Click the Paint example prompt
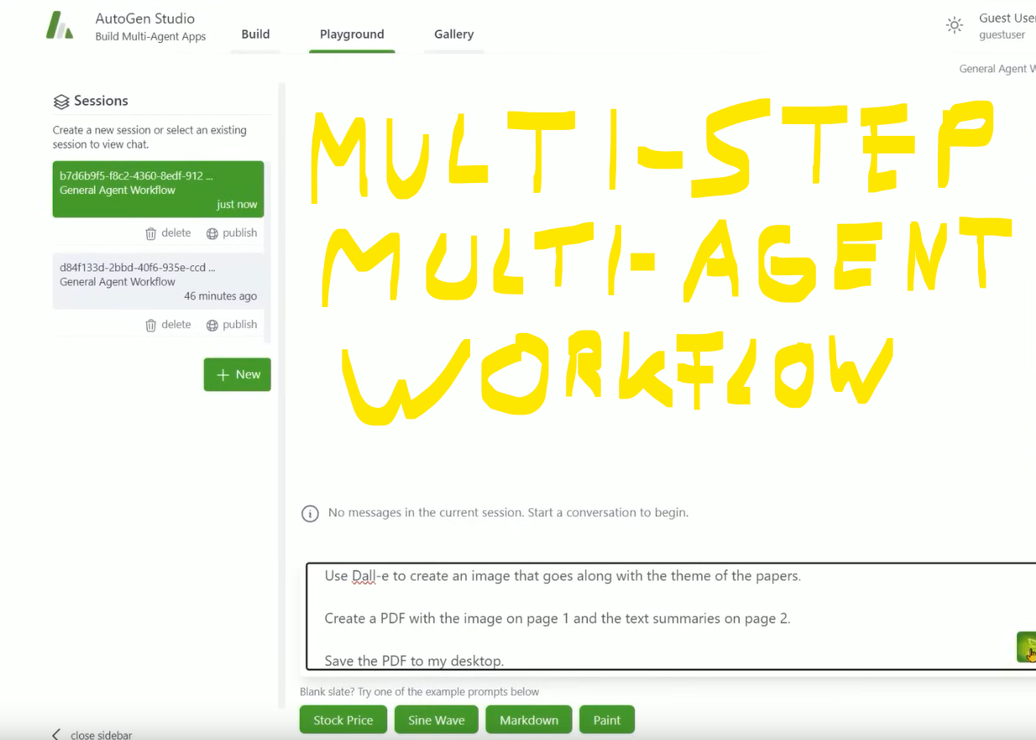Viewport: 1036px width, 740px height. [606, 719]
